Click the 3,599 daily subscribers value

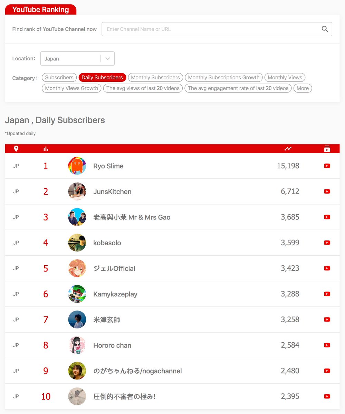pos(290,243)
